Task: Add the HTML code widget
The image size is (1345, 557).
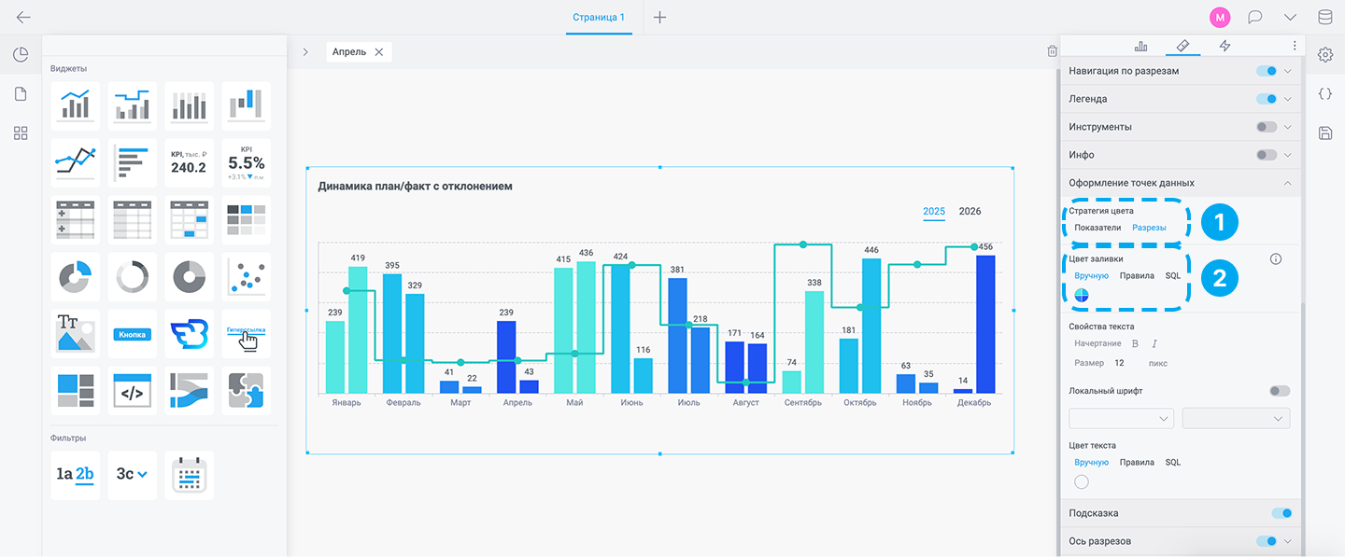Action: [x=133, y=390]
